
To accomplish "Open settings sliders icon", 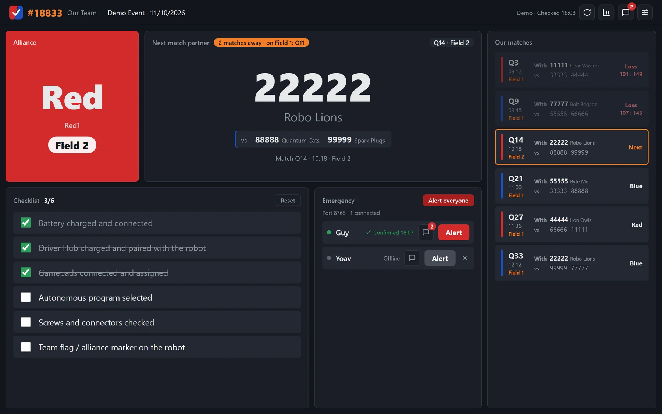I will 645,13.
